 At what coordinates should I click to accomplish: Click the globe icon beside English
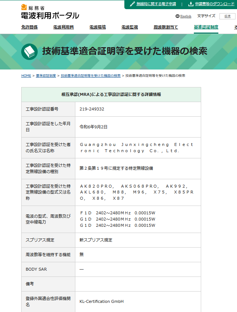pos(177,16)
